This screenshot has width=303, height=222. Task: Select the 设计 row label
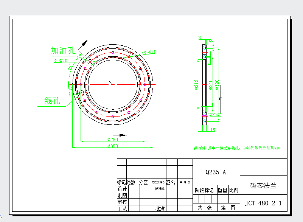tap(122, 189)
